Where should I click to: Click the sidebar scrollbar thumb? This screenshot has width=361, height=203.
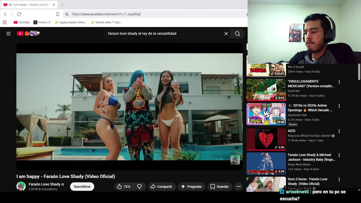pyautogui.click(x=359, y=72)
